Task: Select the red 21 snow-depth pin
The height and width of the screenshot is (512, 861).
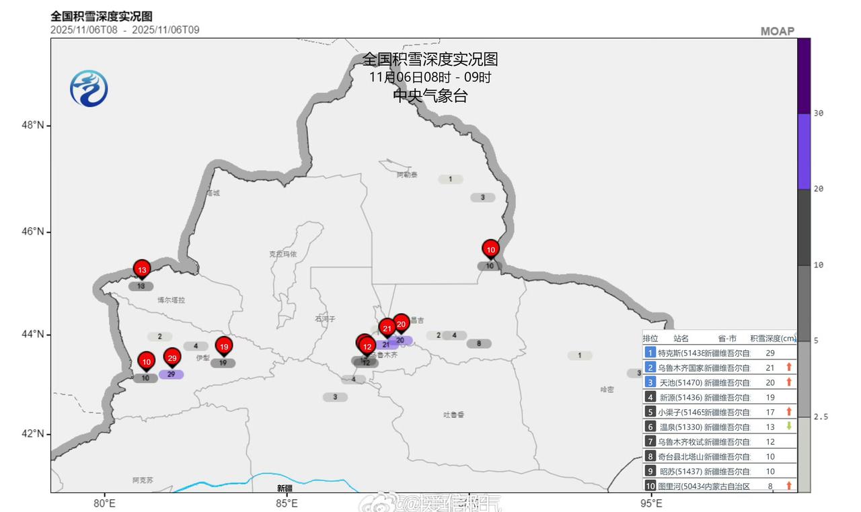Action: coord(387,328)
